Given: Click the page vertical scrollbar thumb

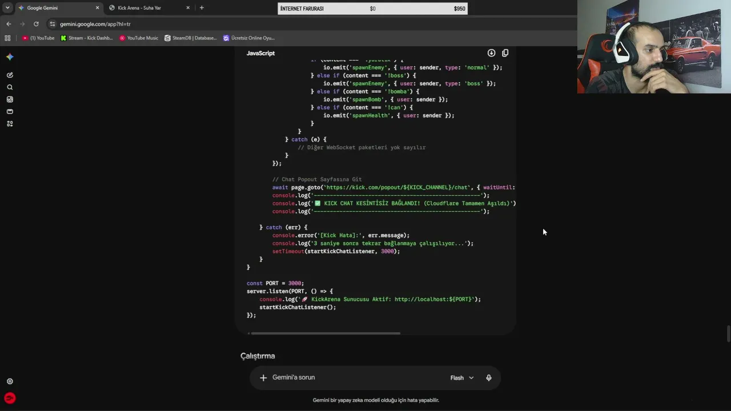Looking at the screenshot, I should coord(728,333).
